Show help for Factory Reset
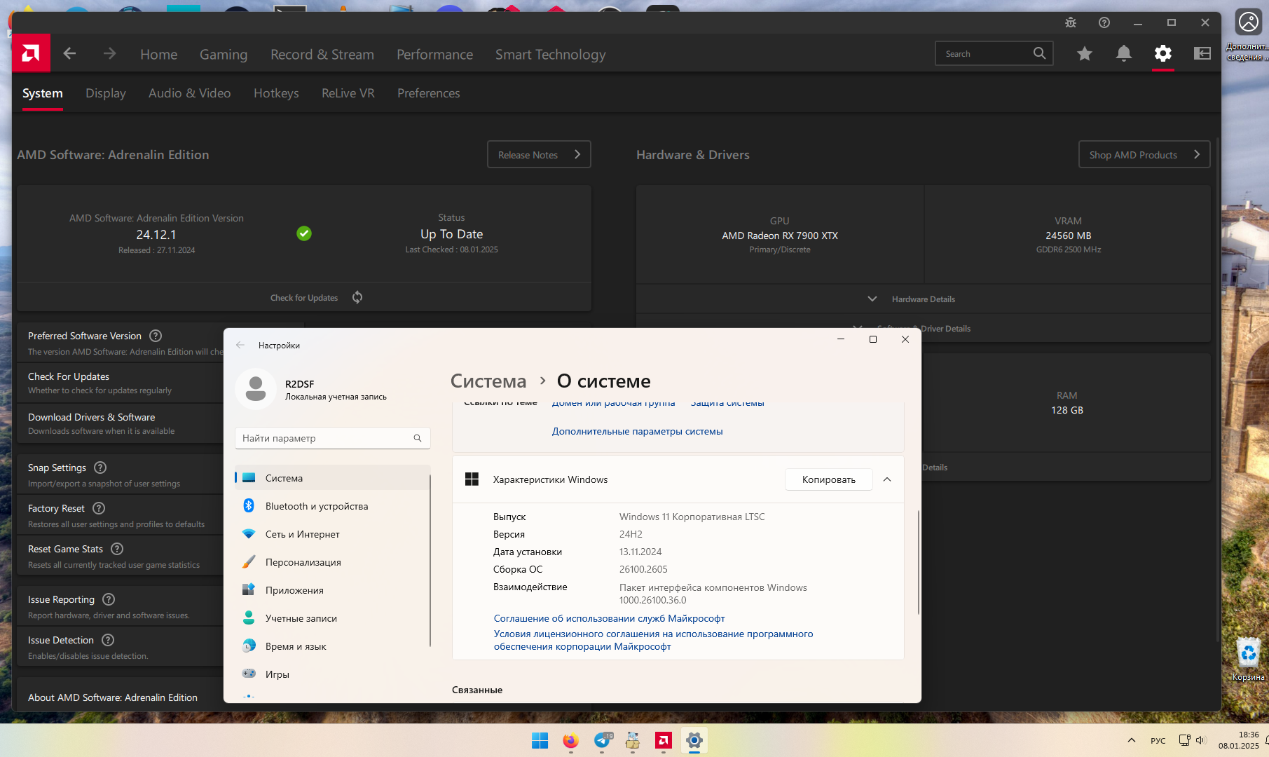This screenshot has width=1269, height=757. [99, 508]
